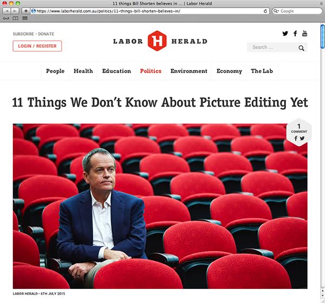Click into the site Search field
Viewport: 325px width, 303px height.
(272, 48)
